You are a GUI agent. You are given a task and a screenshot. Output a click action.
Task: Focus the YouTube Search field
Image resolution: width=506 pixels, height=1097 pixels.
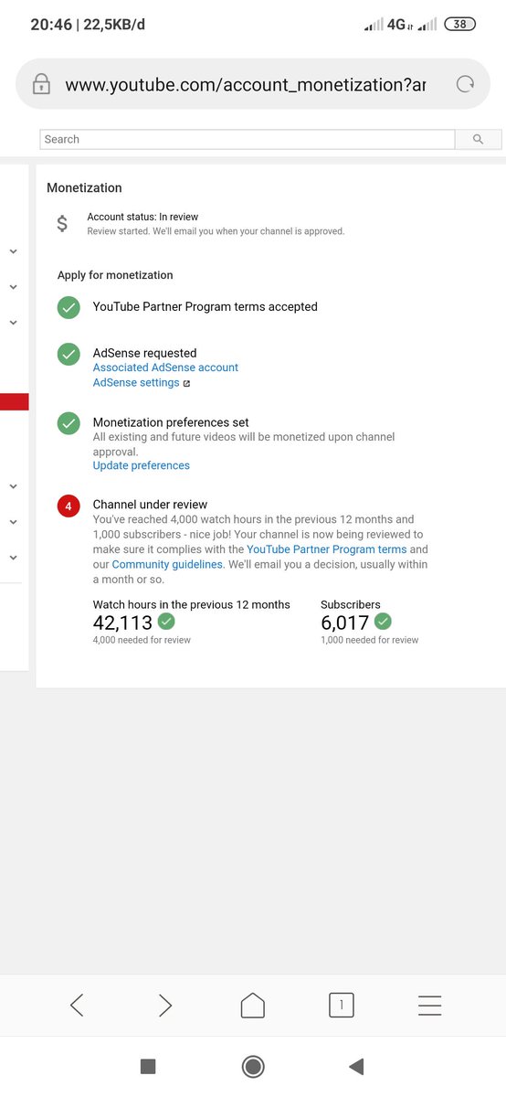(248, 139)
